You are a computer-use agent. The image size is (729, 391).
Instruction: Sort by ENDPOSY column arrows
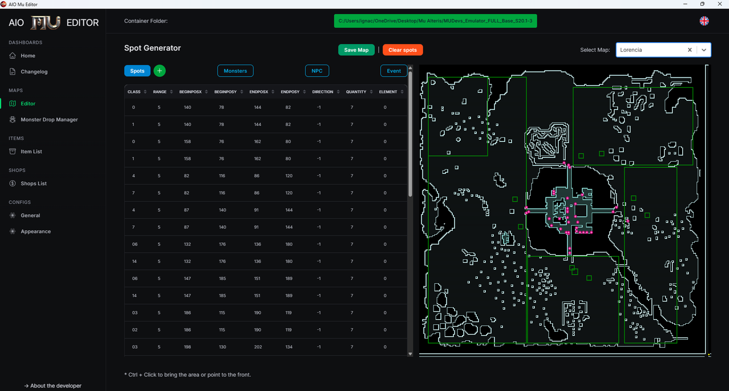(304, 92)
